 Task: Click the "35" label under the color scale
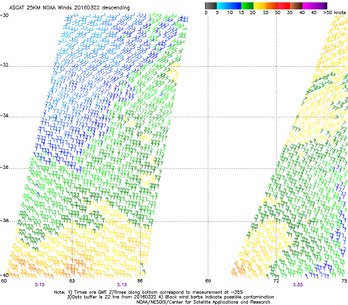[x=290, y=13]
